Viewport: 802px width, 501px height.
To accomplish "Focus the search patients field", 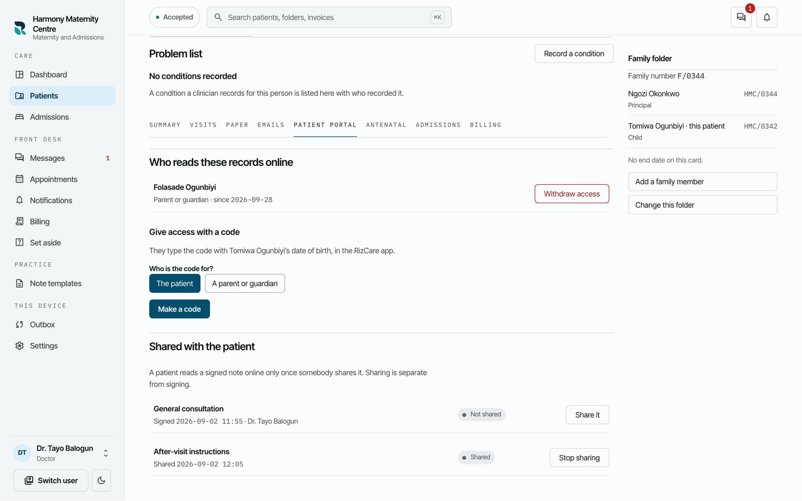I will click(x=329, y=17).
